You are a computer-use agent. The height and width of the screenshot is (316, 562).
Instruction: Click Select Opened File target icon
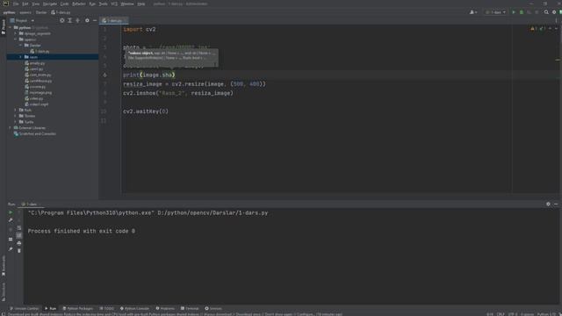tap(62, 20)
